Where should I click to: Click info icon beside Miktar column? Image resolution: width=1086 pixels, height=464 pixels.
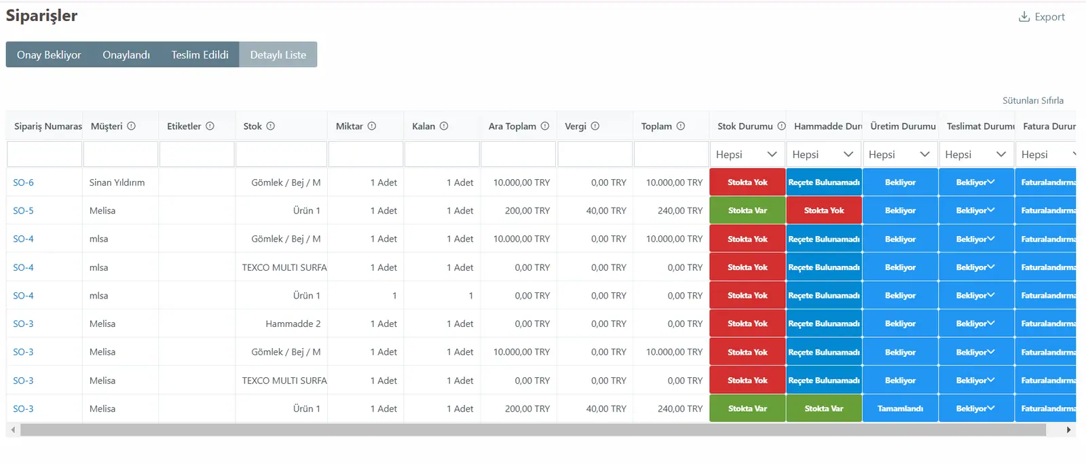pos(372,126)
